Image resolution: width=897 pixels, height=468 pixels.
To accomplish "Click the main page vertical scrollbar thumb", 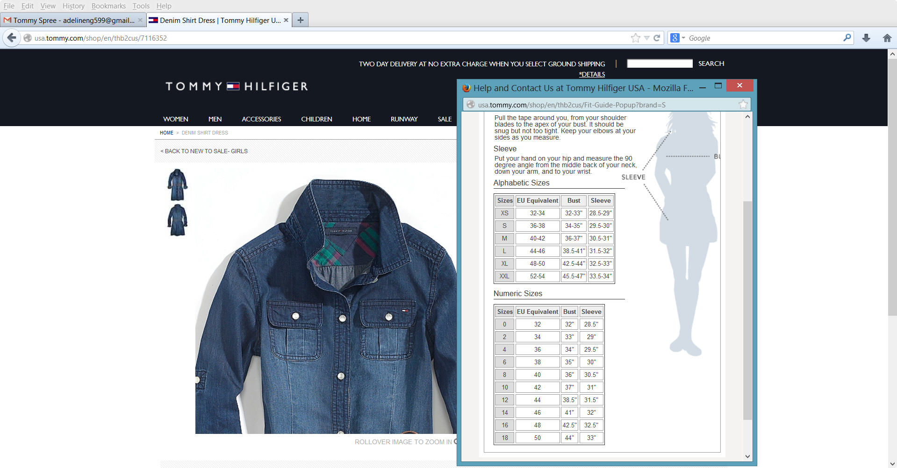I will [x=892, y=187].
